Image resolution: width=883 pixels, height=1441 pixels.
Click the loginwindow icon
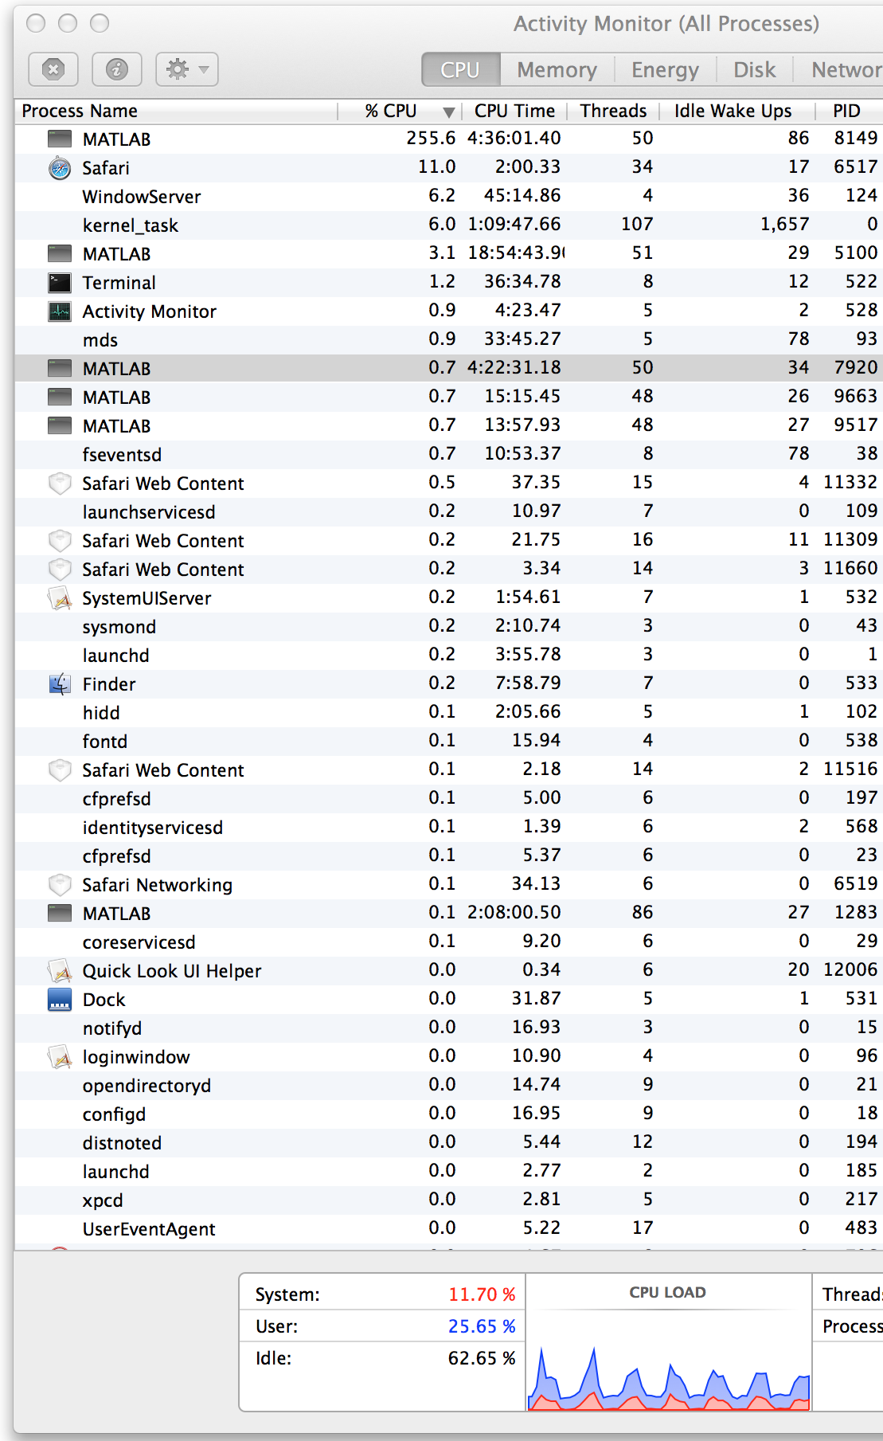tap(60, 1057)
